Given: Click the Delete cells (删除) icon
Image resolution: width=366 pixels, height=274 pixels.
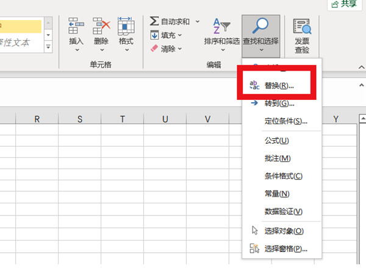Looking at the screenshot, I should tap(101, 26).
